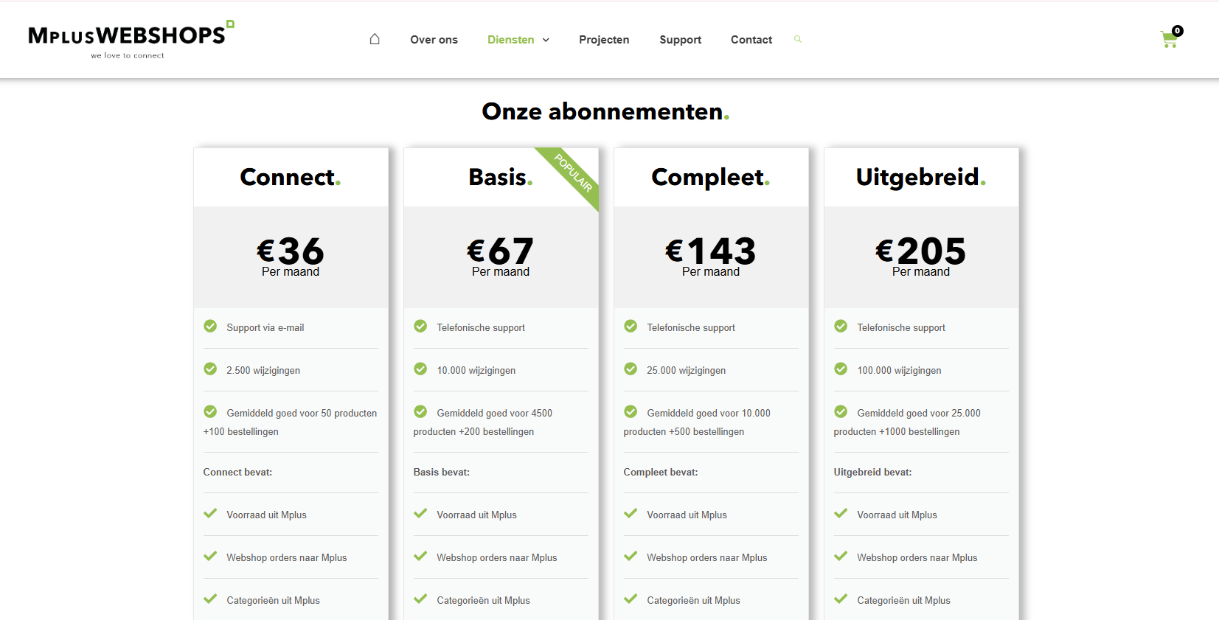The width and height of the screenshot is (1219, 620).
Task: Open the Diensten menu item
Action: 510,40
